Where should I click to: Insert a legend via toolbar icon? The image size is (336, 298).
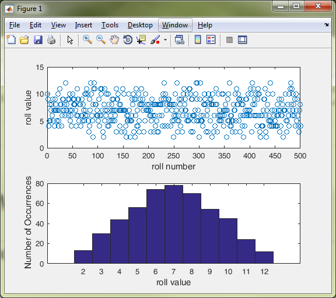tap(211, 40)
